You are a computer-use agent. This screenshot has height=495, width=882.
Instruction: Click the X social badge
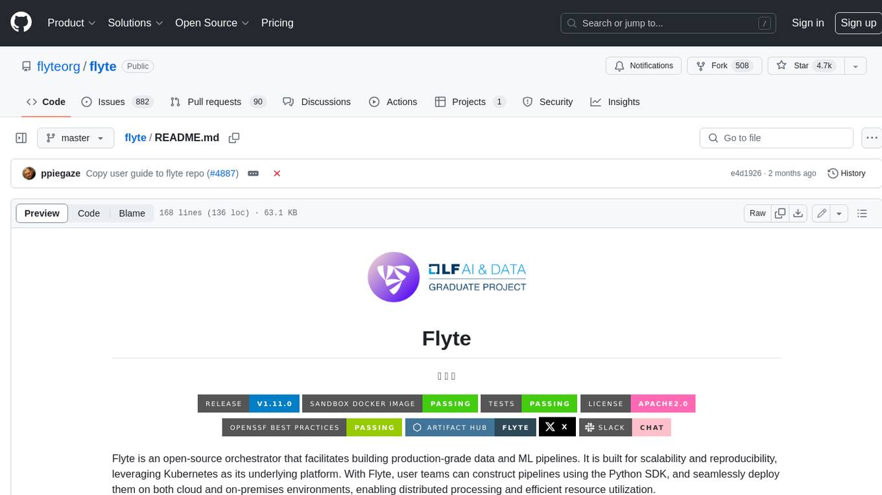coord(557,427)
